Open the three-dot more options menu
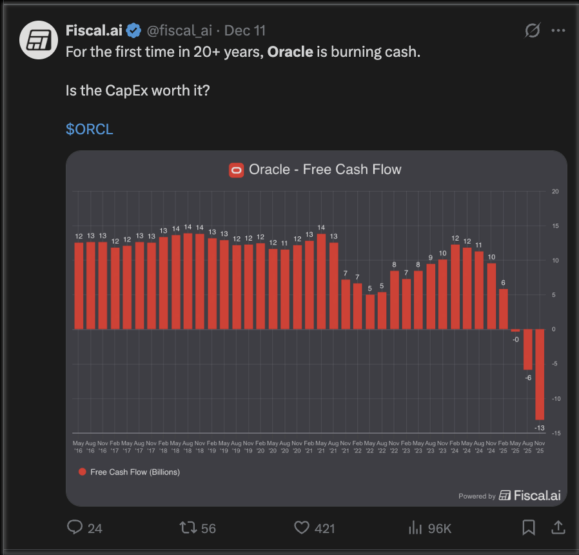This screenshot has height=555, width=579. (x=558, y=30)
